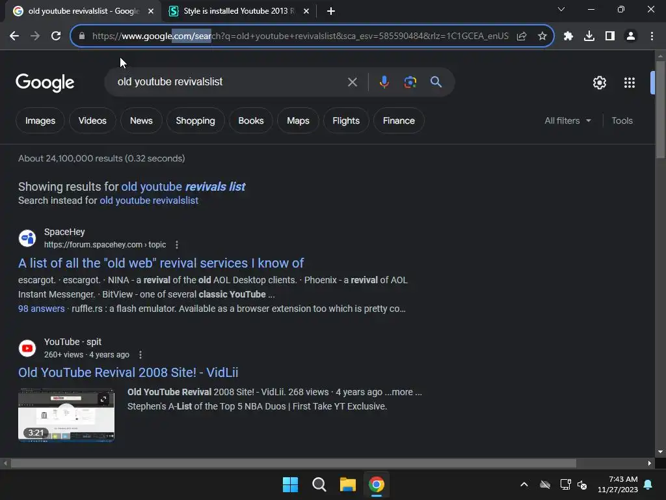The image size is (666, 500).
Task: Search by image with Google Lens
Action: point(410,82)
